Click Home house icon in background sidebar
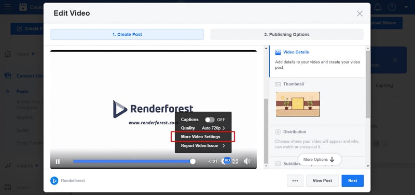Image resolution: width=415 pixels, height=195 pixels. 8,54
